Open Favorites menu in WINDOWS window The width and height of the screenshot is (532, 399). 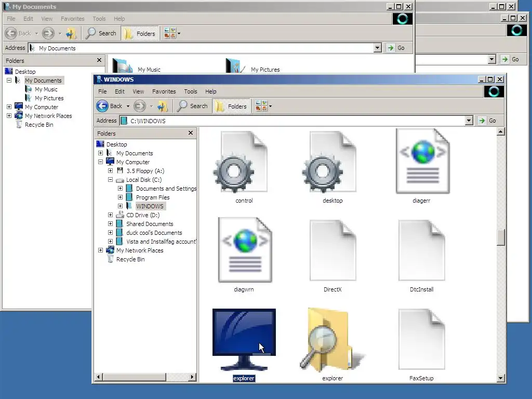click(x=164, y=91)
